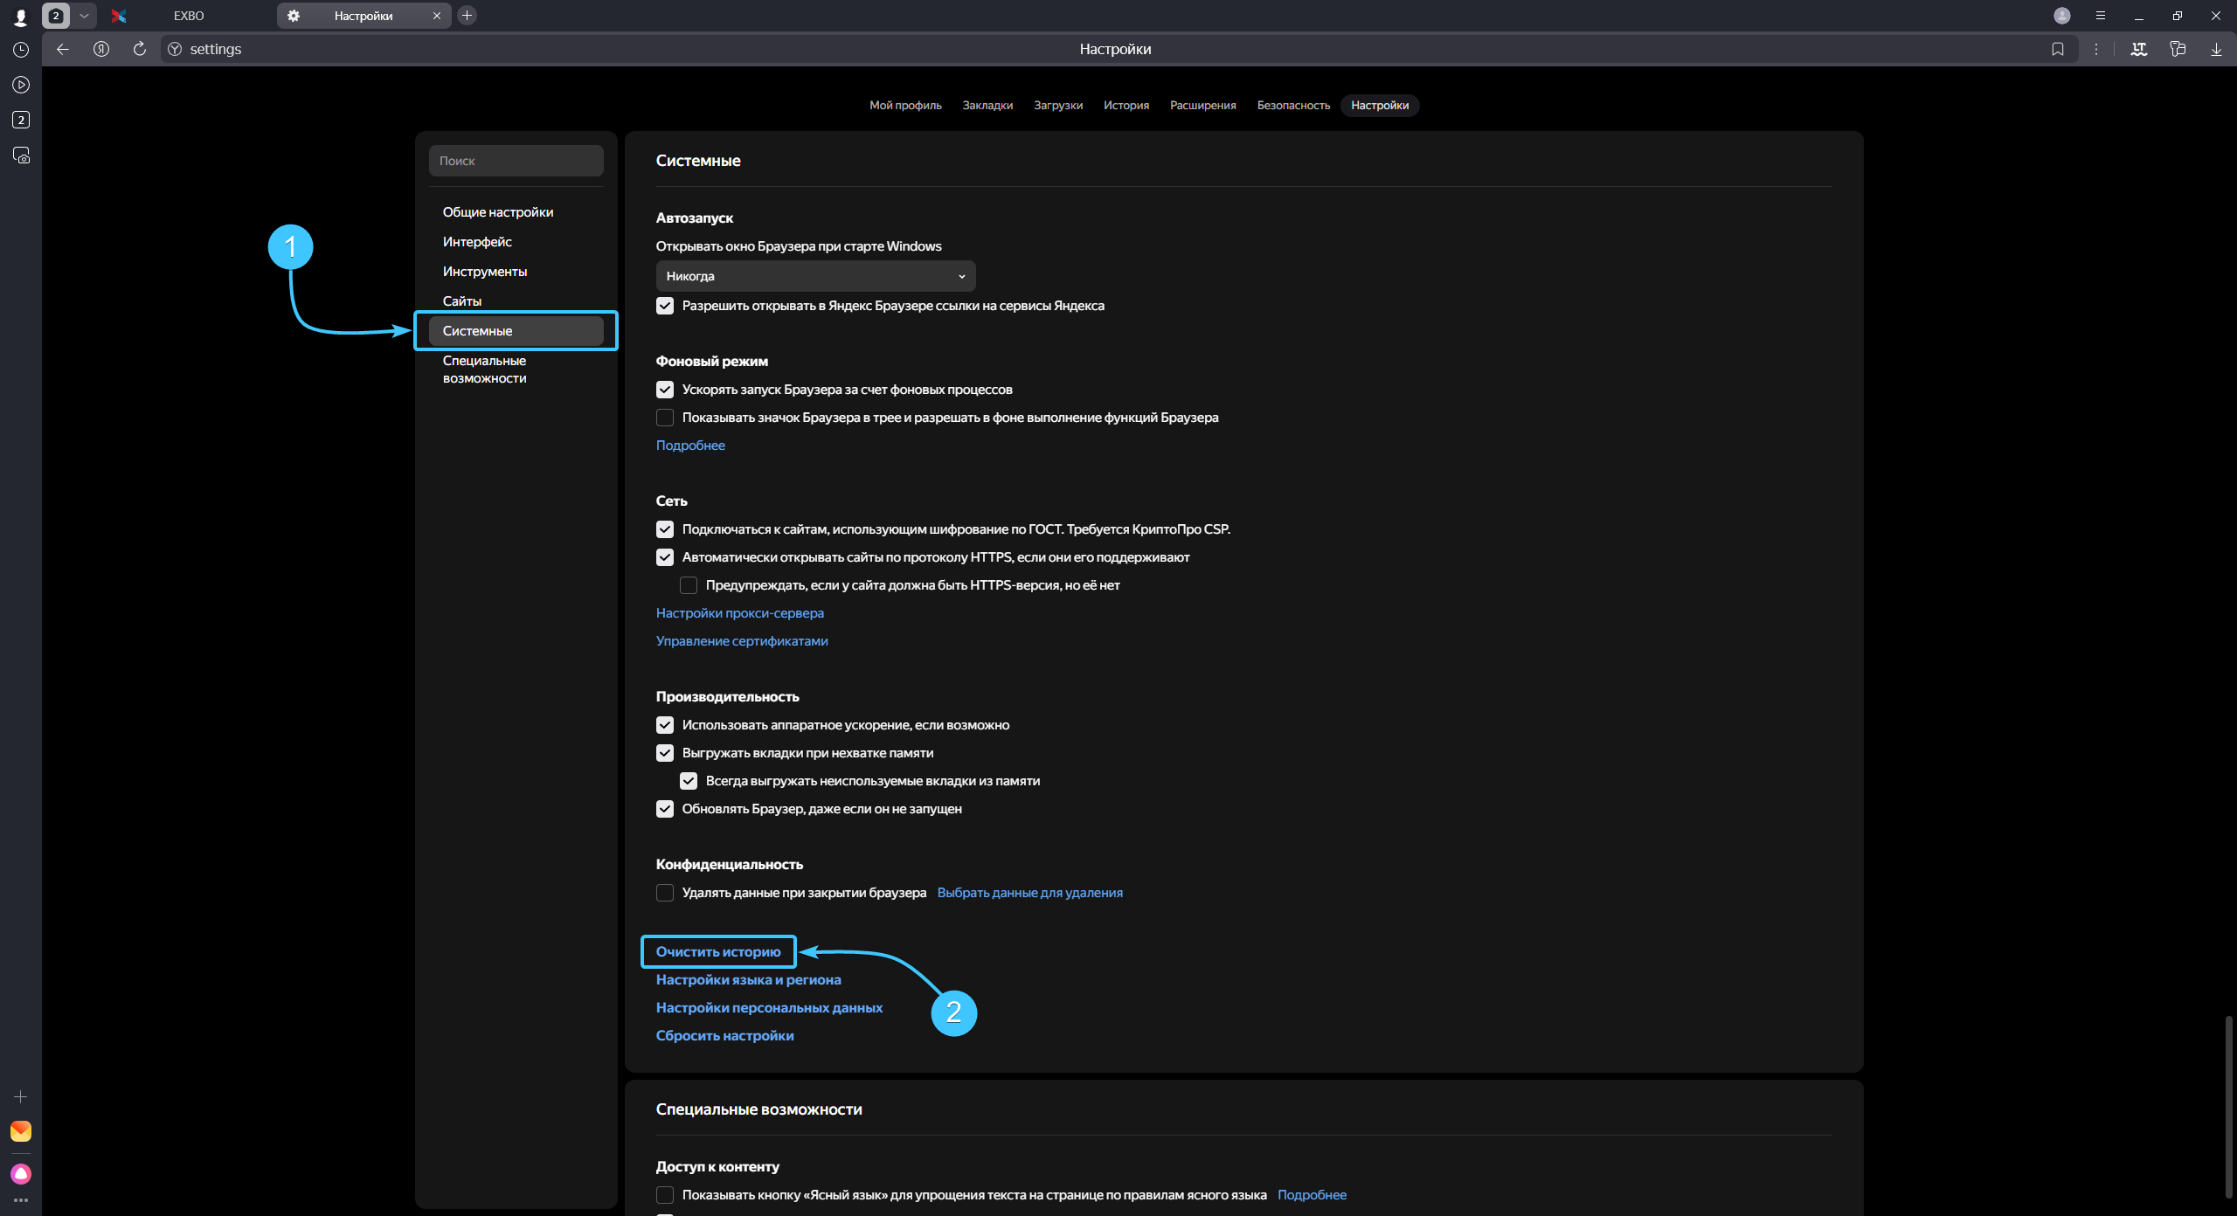The height and width of the screenshot is (1216, 2237).
Task: Open Alice assistant icon in sidebar
Action: 21,1173
